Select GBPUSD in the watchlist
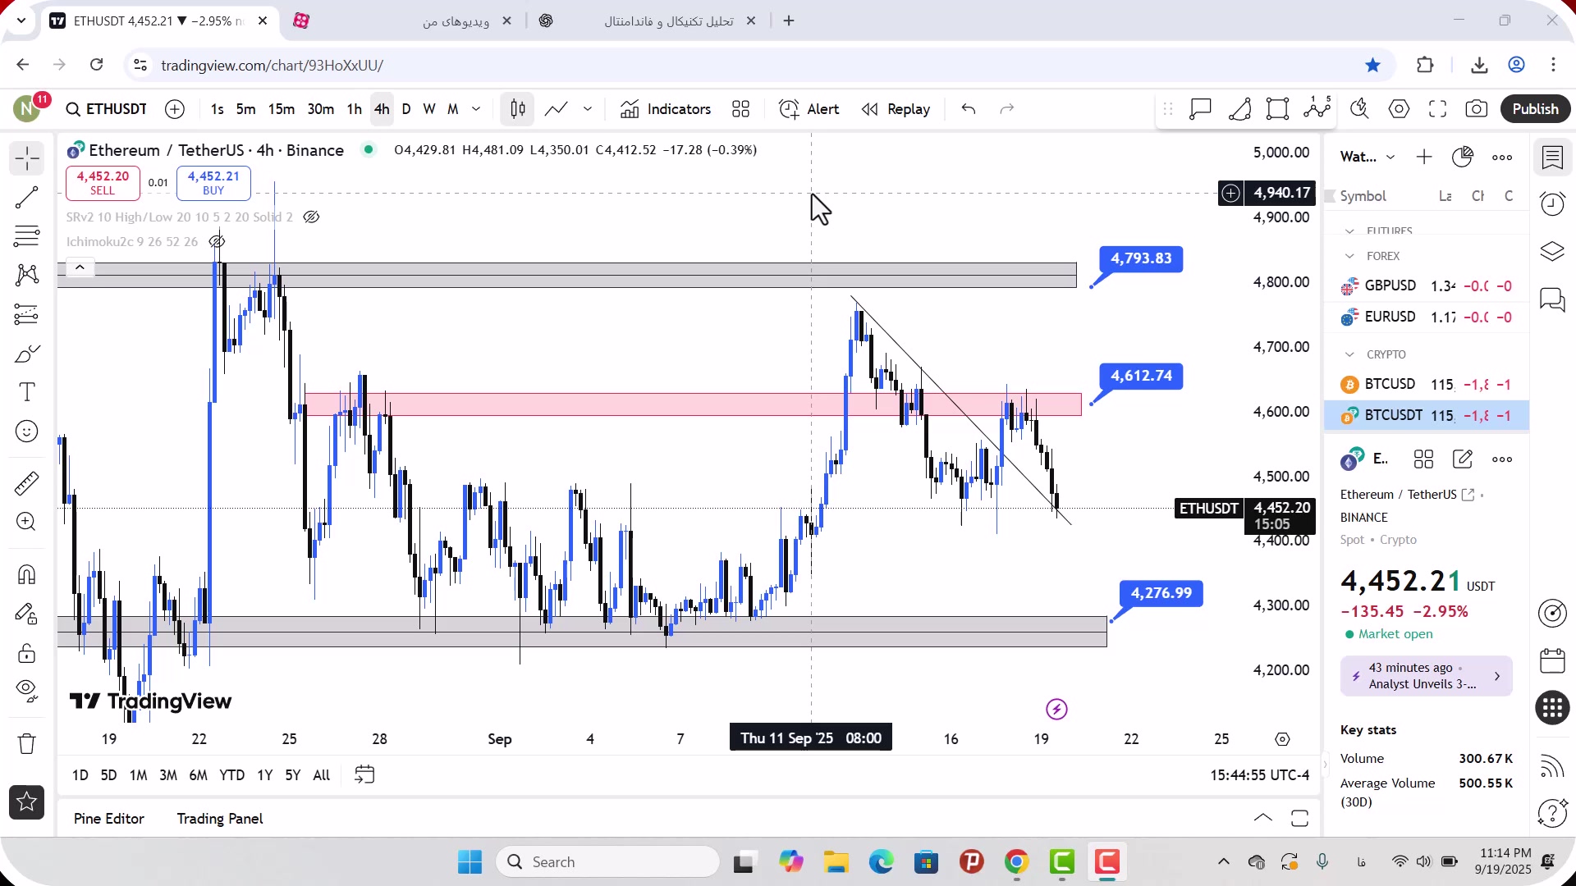This screenshot has height=886, width=1576. click(x=1427, y=285)
